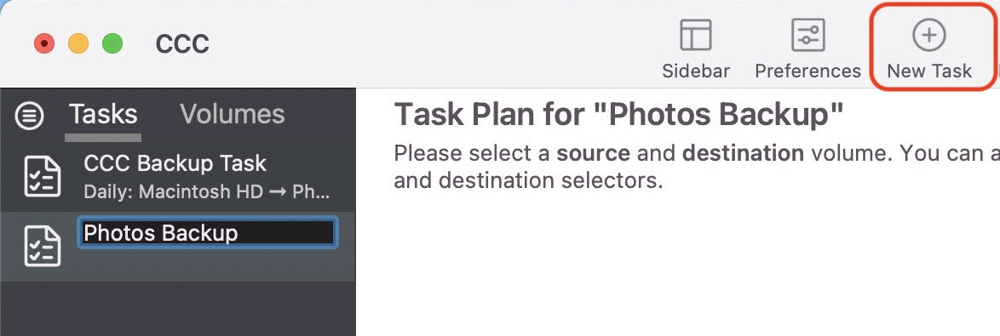The width and height of the screenshot is (1000, 336).
Task: Minimize the window using the yellow button
Action: pos(78,44)
